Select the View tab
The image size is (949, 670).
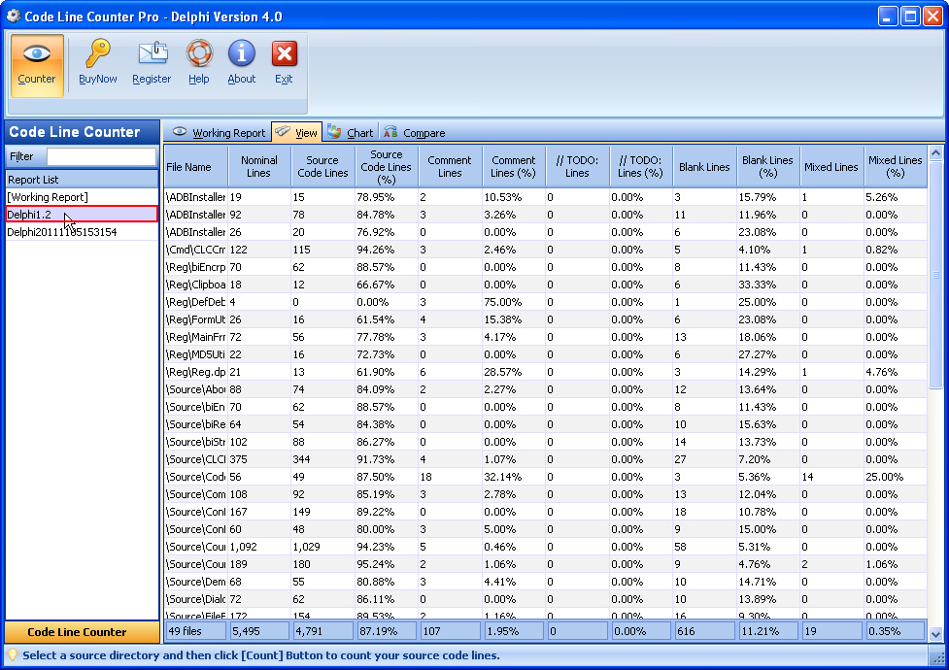(296, 133)
